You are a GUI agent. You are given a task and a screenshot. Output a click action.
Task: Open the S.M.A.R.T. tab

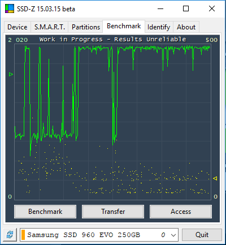pyautogui.click(x=50, y=27)
